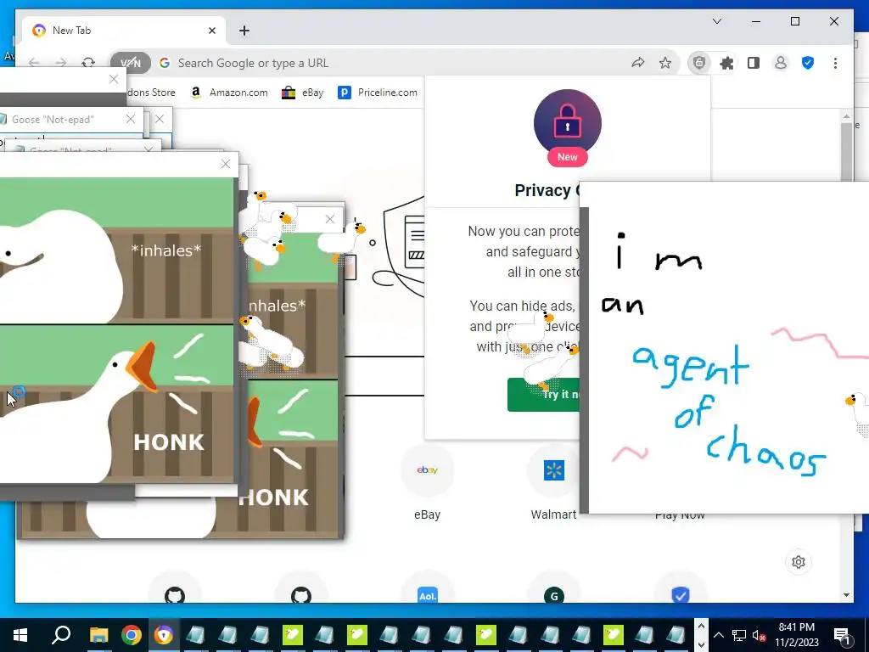
Task: Close the smaller HONK meme window behind
Action: 330,219
